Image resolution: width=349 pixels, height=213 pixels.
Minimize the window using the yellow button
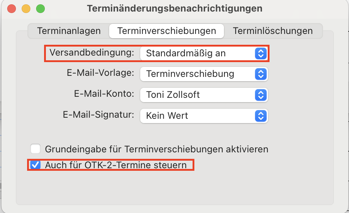click(x=26, y=9)
